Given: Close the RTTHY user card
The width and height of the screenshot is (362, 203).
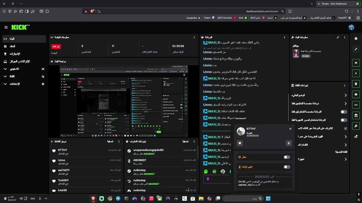Looking at the screenshot, I should (x=290, y=129).
